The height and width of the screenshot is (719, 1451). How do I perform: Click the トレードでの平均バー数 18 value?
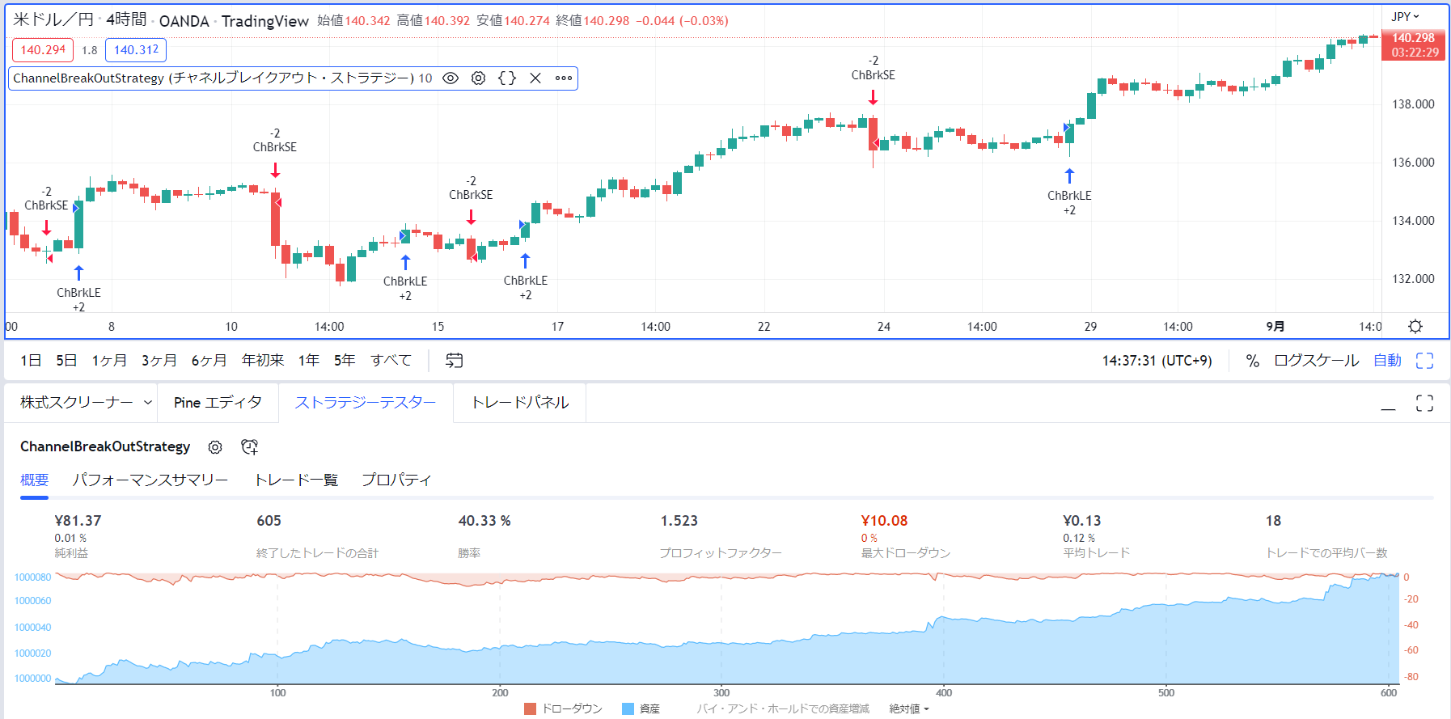[x=1273, y=521]
